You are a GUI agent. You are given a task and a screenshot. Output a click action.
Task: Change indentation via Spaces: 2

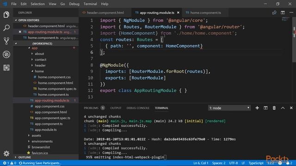point(219,163)
